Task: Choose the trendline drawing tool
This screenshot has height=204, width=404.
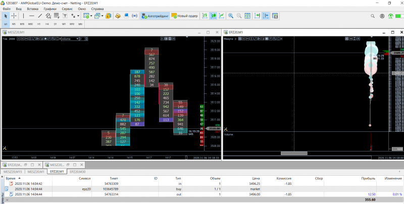Action: point(40,16)
